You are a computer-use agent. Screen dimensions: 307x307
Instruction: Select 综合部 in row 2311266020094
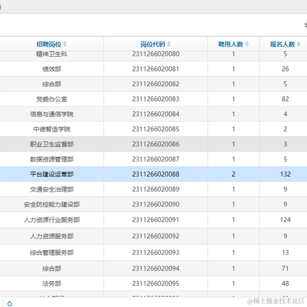[x=52, y=268]
